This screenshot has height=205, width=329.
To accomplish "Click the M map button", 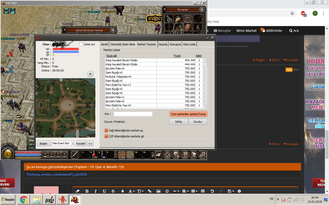I will tap(90, 74).
